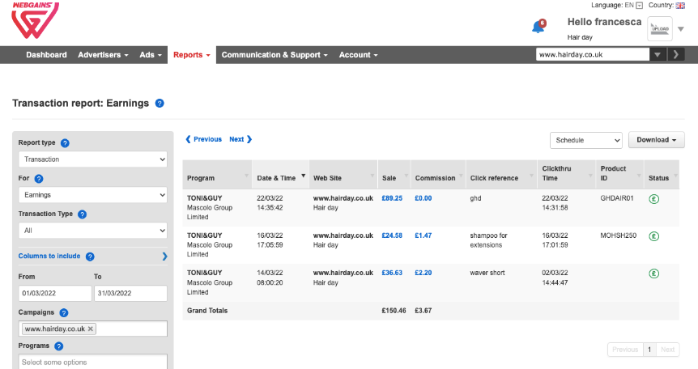The image size is (698, 369).
Task: Open the Report type Transaction select
Action: click(92, 159)
